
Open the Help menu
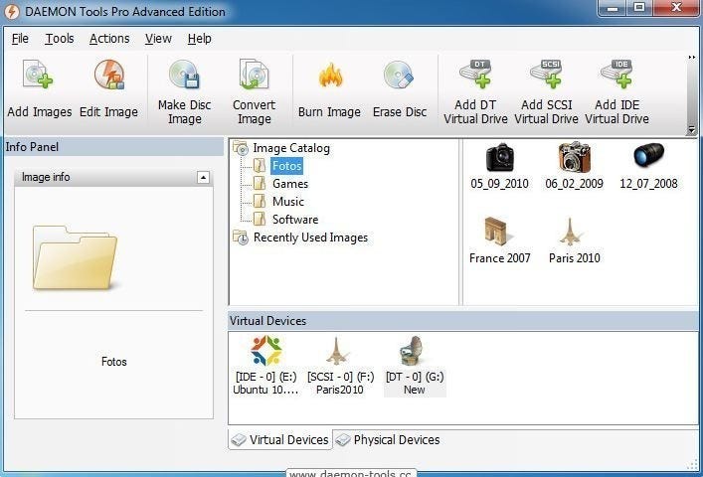coord(200,39)
